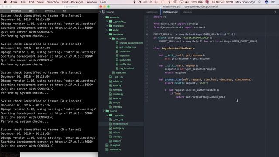Click file icon beside db.sqlite3

[107, 145]
